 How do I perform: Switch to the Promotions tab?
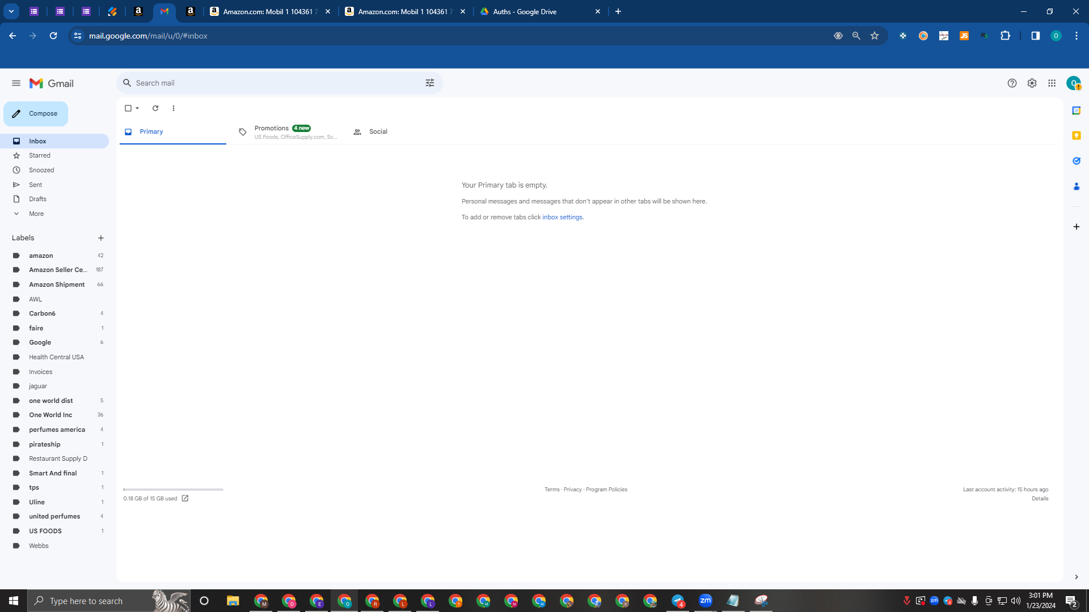(288, 132)
